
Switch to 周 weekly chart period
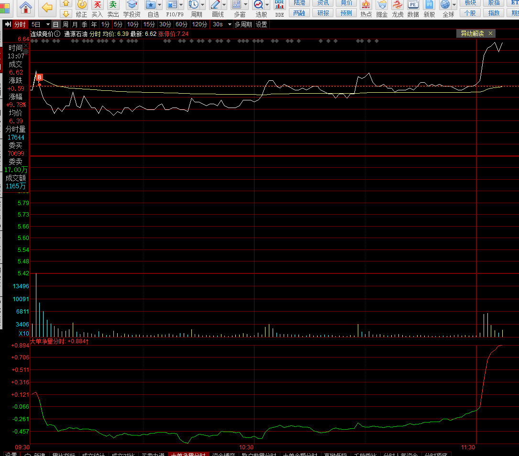66,24
